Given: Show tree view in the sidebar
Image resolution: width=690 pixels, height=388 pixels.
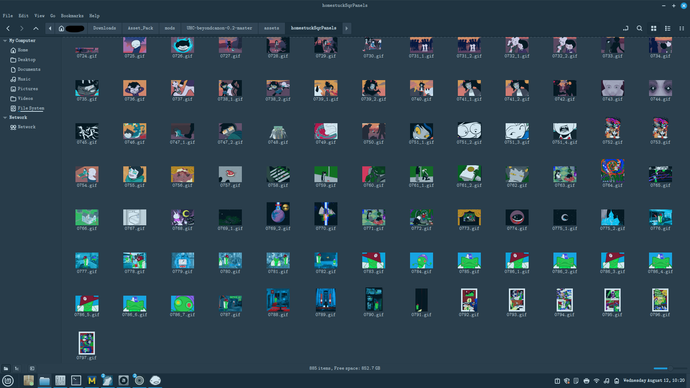Looking at the screenshot, I should tap(17, 368).
